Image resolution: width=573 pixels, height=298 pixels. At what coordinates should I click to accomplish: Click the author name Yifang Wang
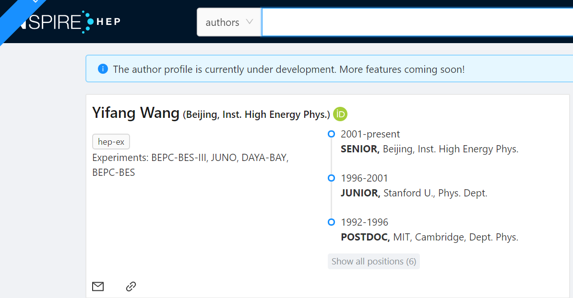136,113
